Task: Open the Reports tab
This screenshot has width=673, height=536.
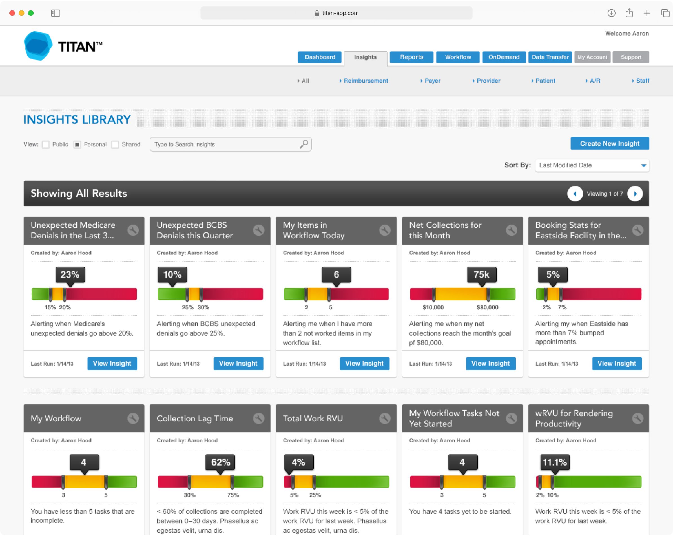Action: pyautogui.click(x=411, y=57)
